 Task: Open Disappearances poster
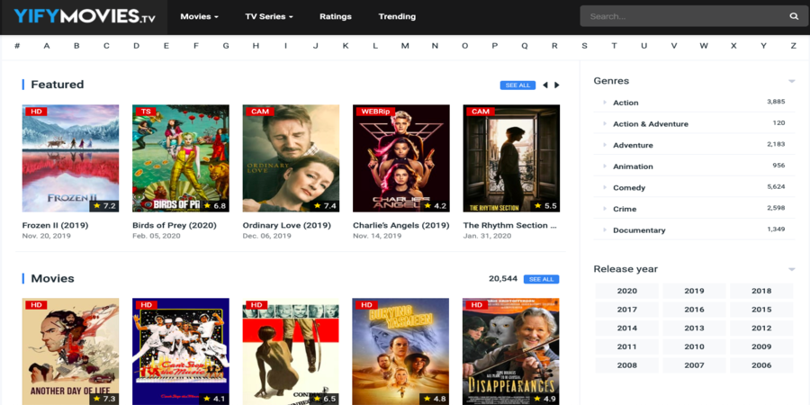[511, 351]
